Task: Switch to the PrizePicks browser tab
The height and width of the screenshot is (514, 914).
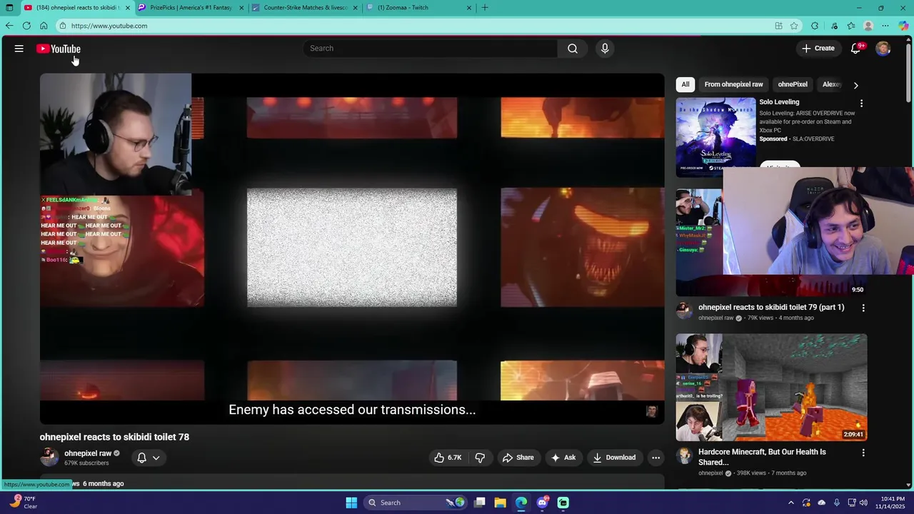Action: point(190,8)
